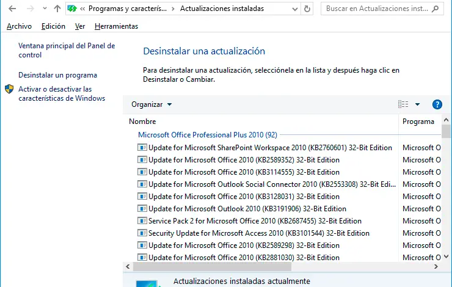Click the icon of KB2553308 Outlook Social Connector
Screen dimensions: 452x287
pyautogui.click(x=142, y=184)
